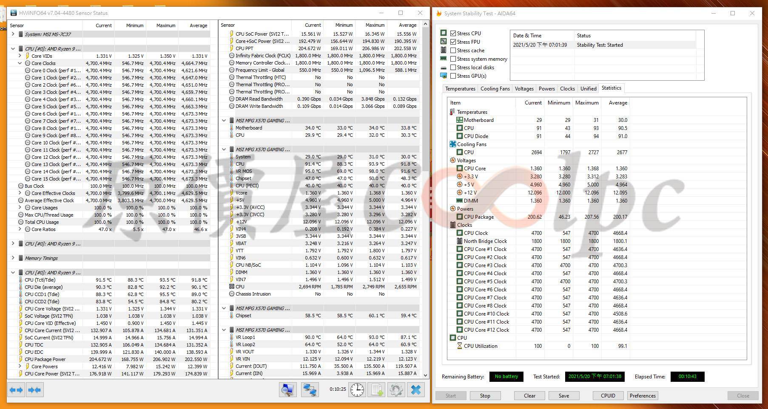Click the Temperatures thermometer icon in Statistics
Viewport: 768px width, 409px height.
click(452, 112)
